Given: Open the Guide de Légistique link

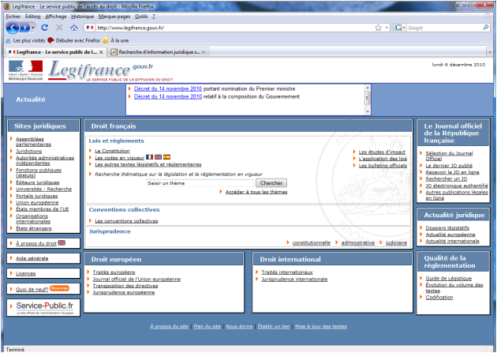Looking at the screenshot, I should [x=449, y=278].
